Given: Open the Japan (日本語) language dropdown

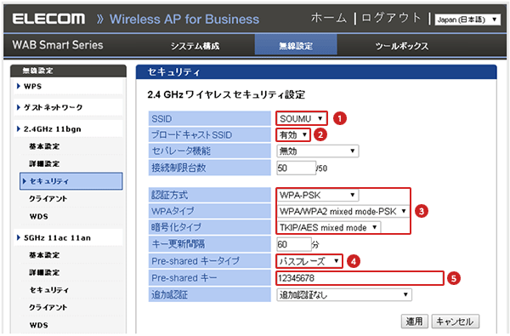Looking at the screenshot, I should (x=467, y=20).
